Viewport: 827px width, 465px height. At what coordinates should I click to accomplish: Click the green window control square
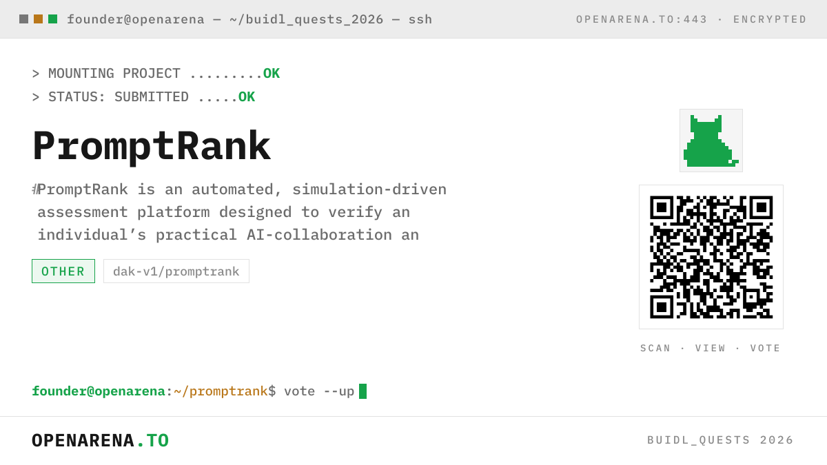(x=52, y=19)
